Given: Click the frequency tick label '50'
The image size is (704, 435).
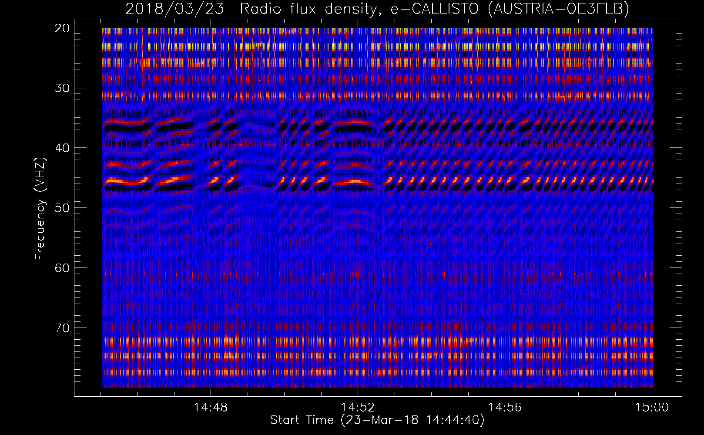Looking at the screenshot, I should pos(63,208).
